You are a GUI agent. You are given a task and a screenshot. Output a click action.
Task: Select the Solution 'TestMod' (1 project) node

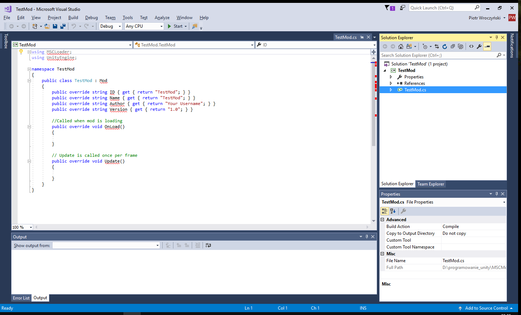click(419, 64)
